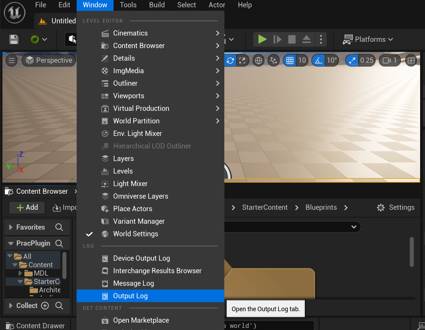Open the Help menu
425x330 pixels.
[245, 5]
